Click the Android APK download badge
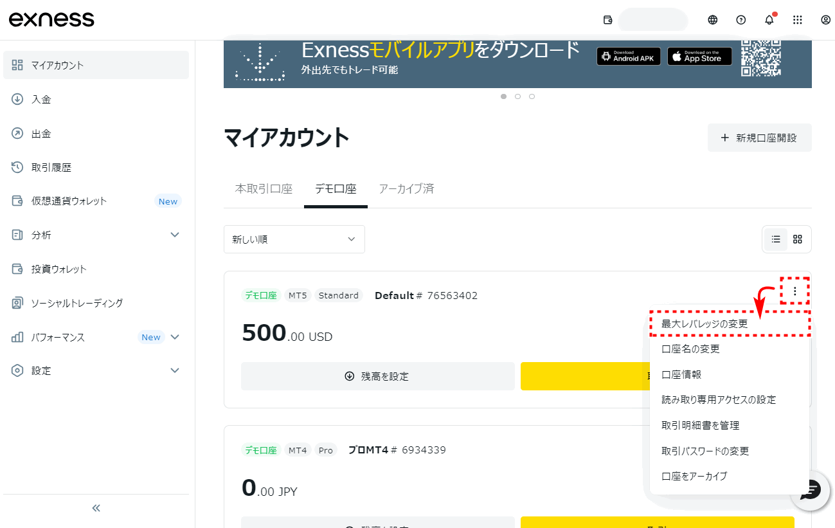The image size is (835, 528). pos(629,57)
